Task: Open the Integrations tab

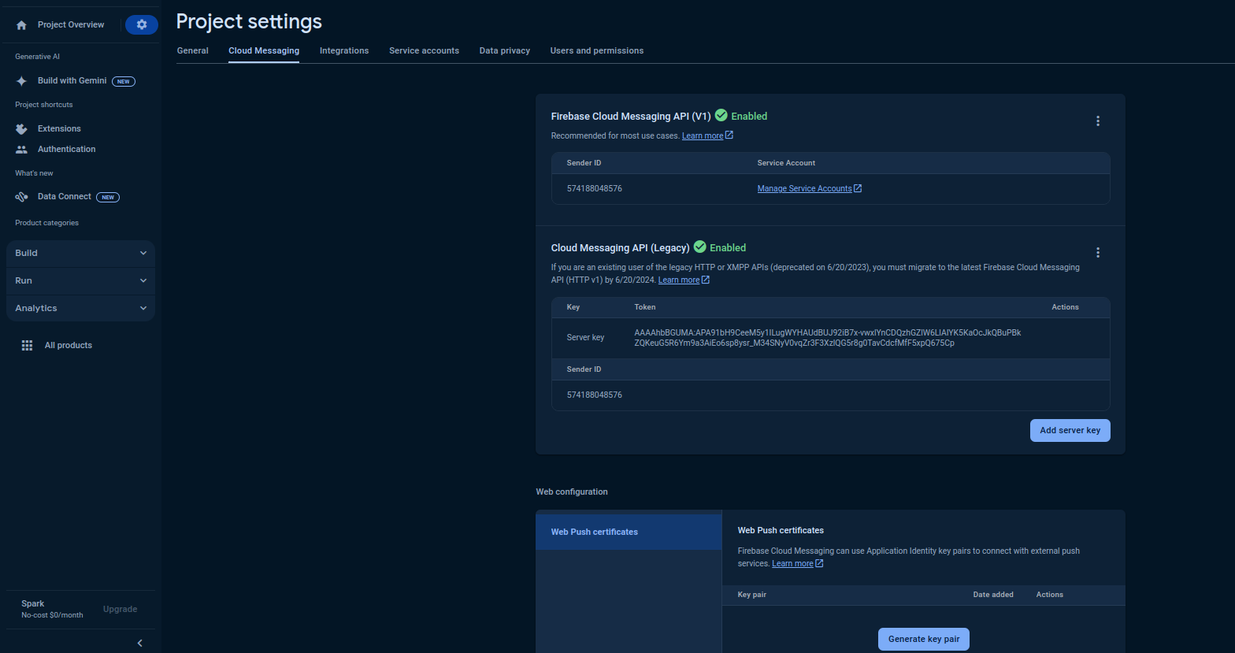Action: click(x=344, y=50)
